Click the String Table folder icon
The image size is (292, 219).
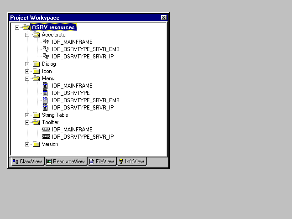click(x=36, y=115)
